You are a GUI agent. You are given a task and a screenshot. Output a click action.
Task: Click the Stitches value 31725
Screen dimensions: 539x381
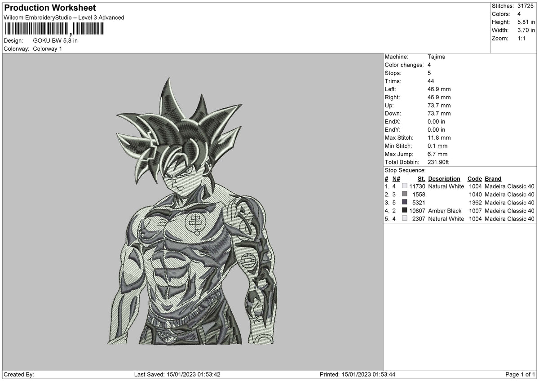click(526, 6)
